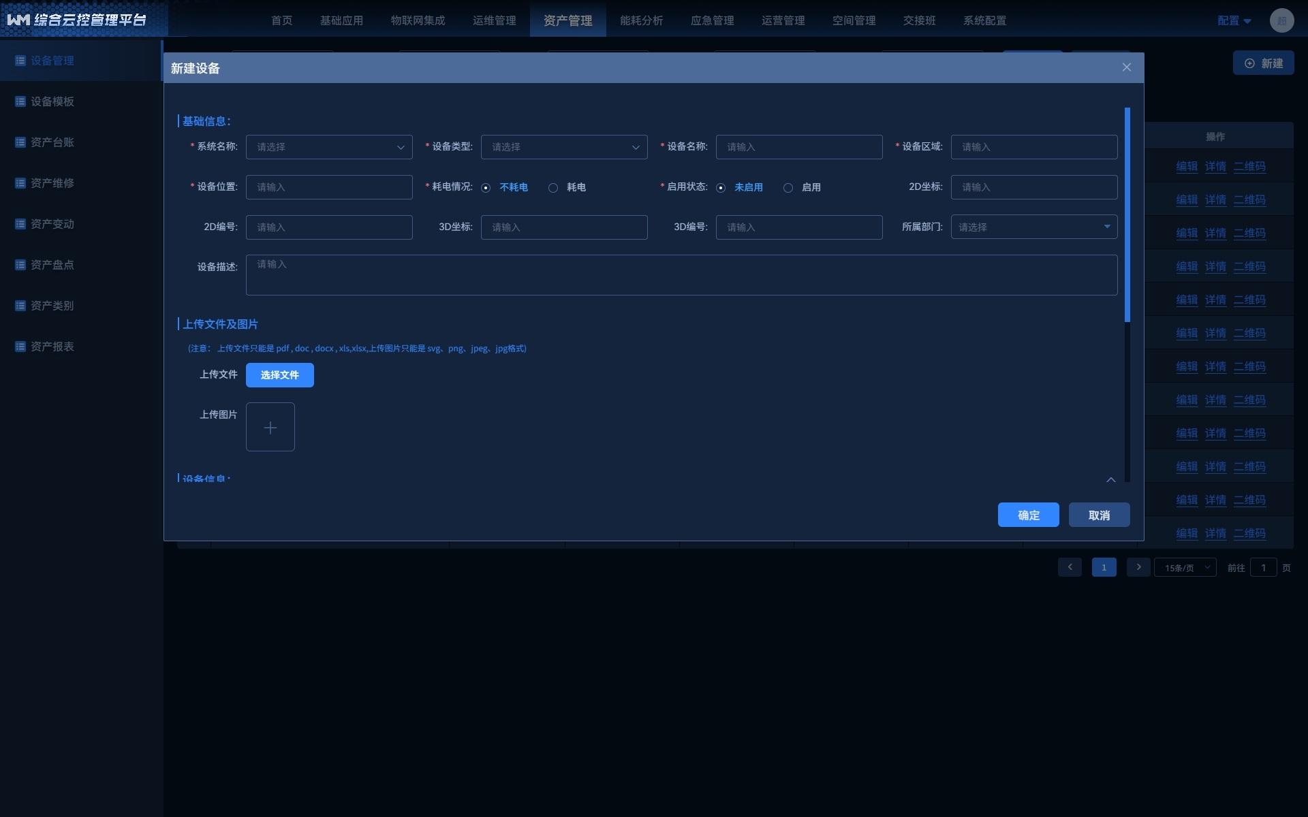Open the 设备类型 dropdown
The height and width of the screenshot is (817, 1308).
564,147
